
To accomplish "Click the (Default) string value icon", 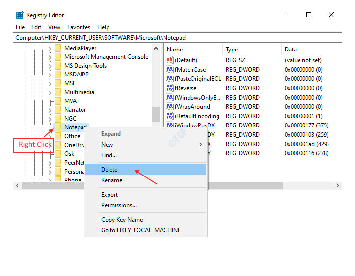I will point(169,60).
